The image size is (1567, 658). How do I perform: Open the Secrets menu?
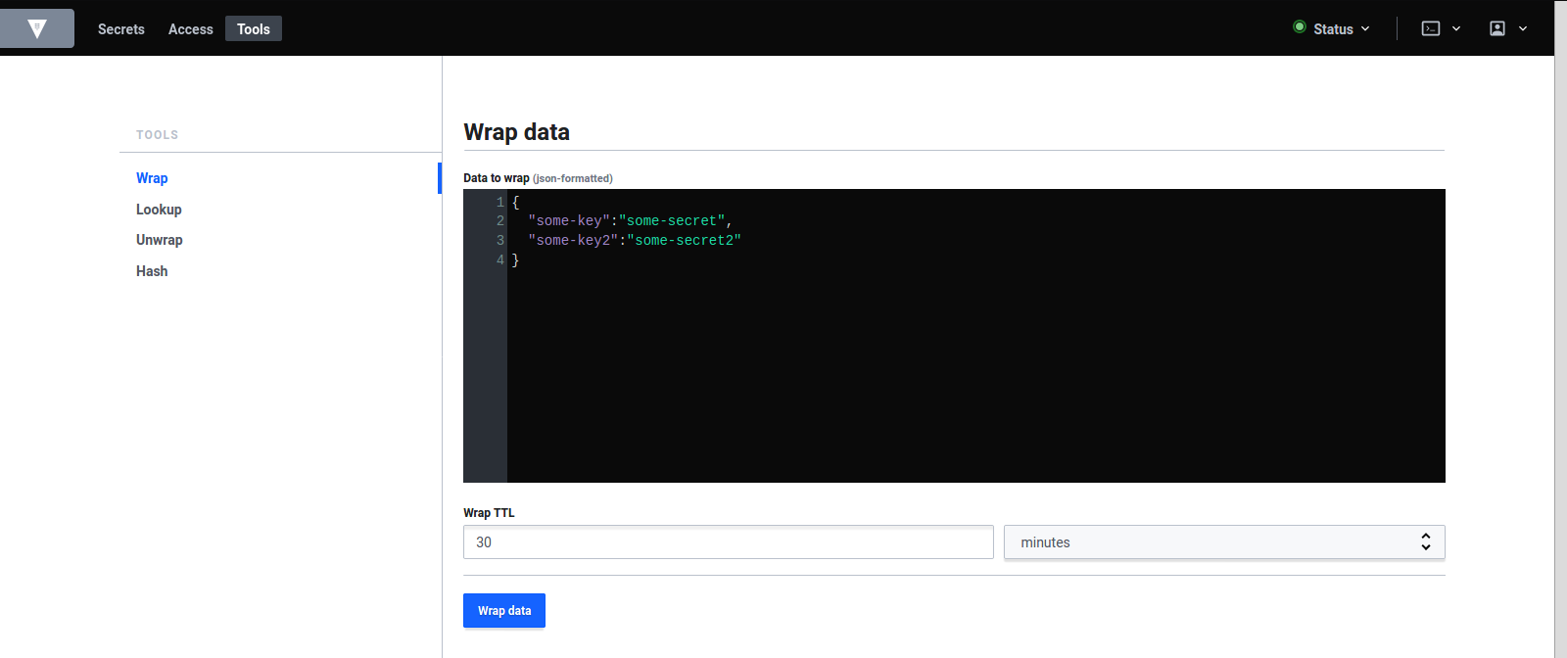tap(121, 29)
